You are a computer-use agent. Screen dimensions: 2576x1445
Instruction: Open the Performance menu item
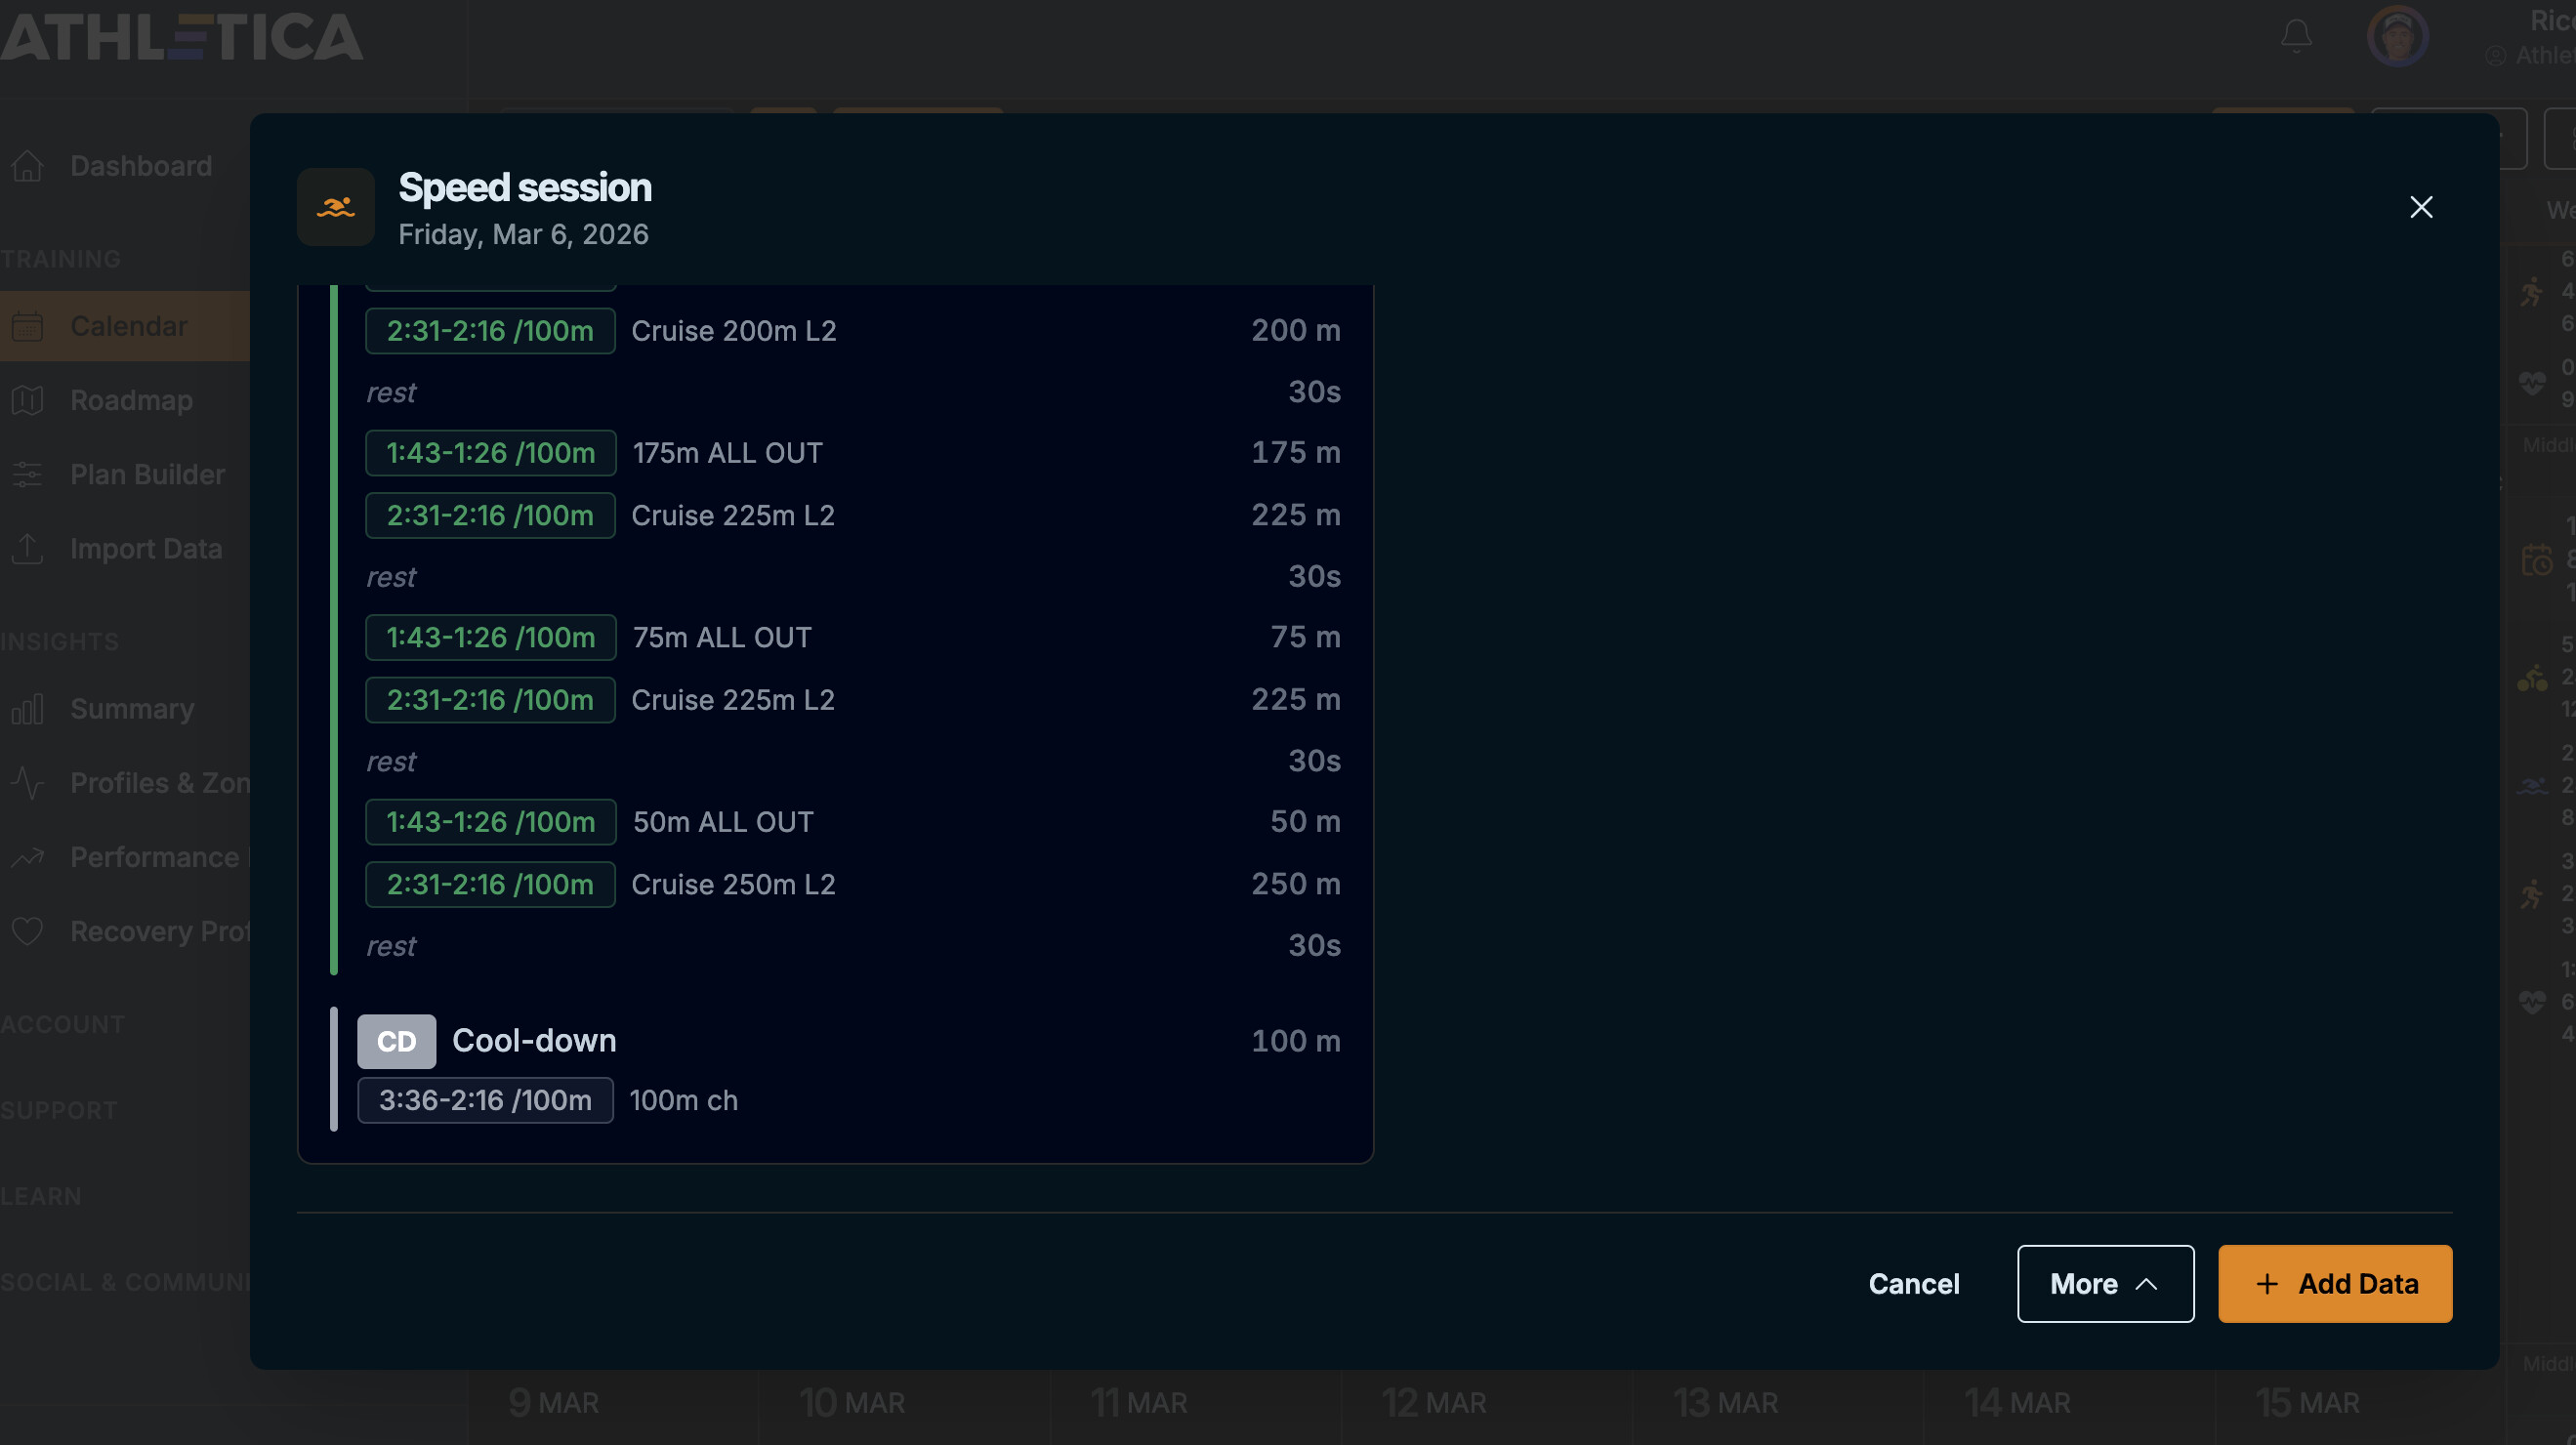(155, 857)
